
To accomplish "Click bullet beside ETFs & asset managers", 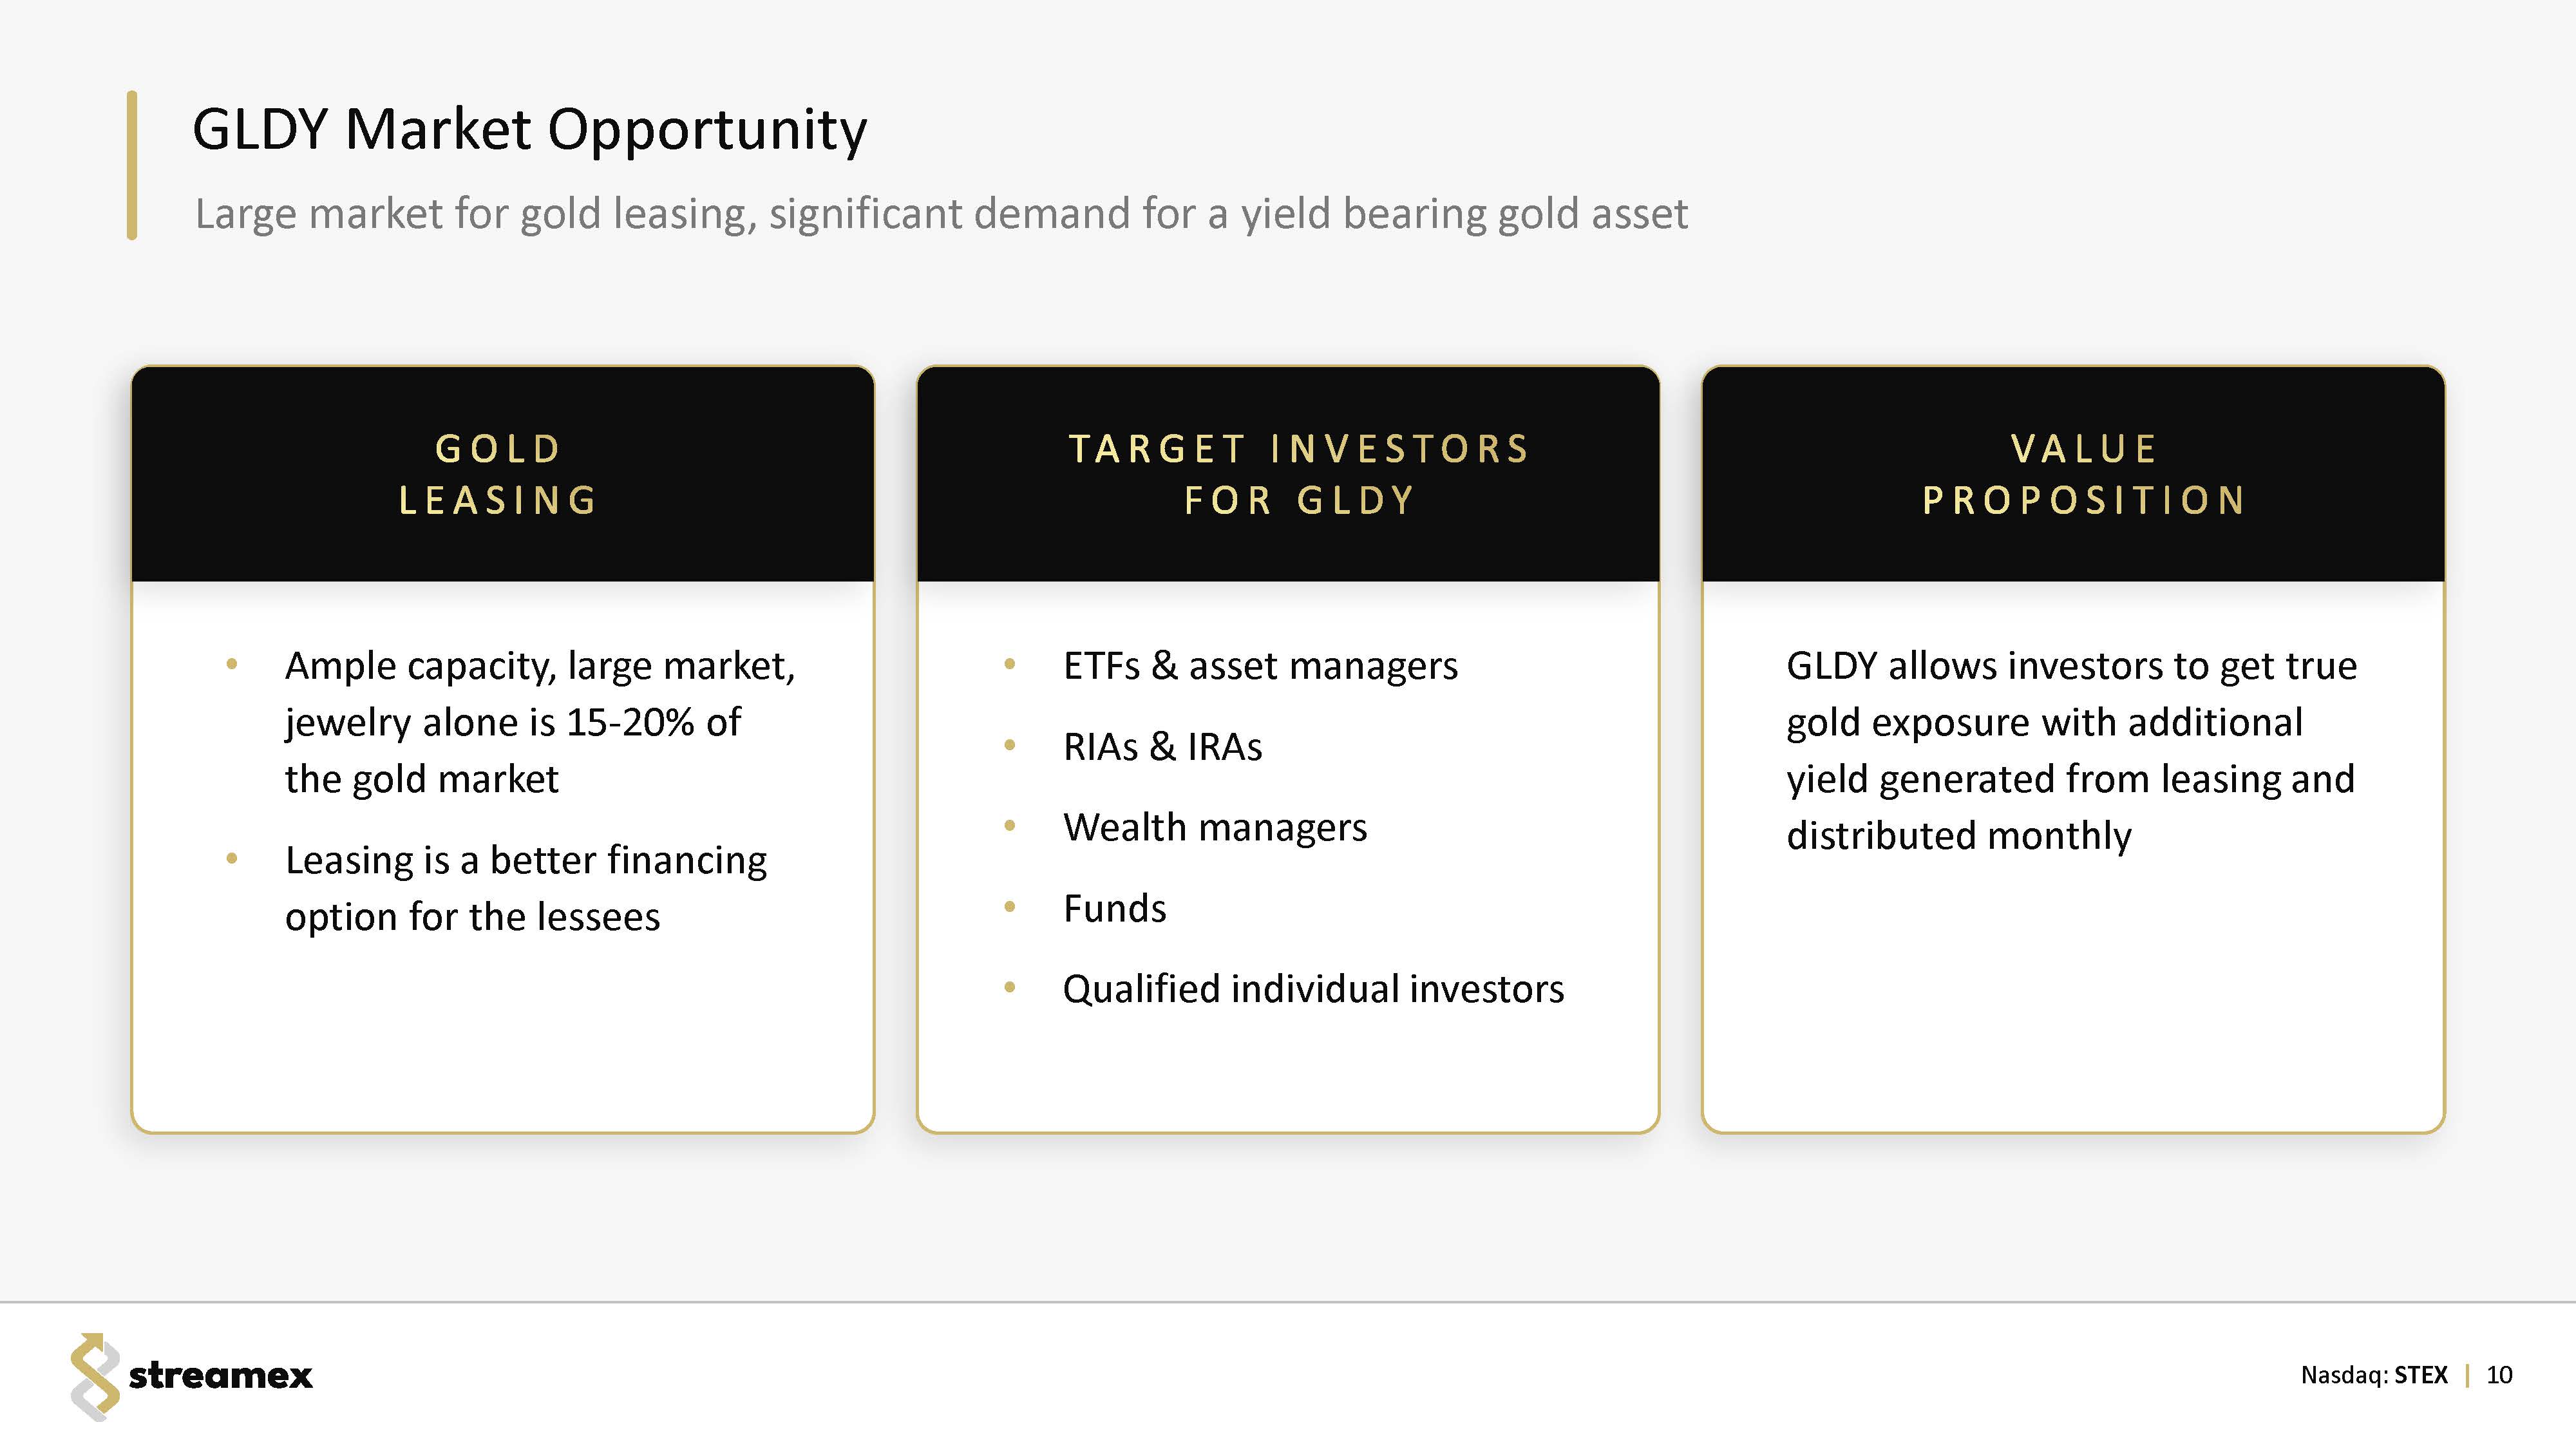I will pyautogui.click(x=1009, y=664).
